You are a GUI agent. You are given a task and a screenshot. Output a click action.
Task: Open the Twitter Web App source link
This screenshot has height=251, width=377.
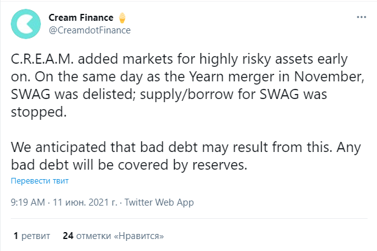click(159, 202)
